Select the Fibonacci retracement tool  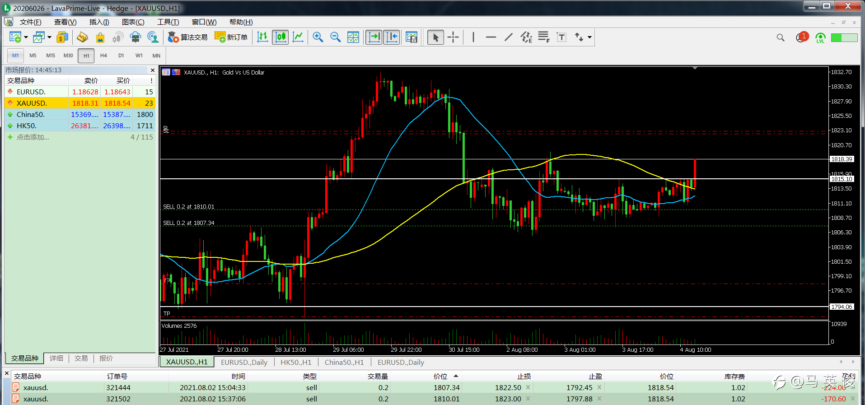pyautogui.click(x=544, y=37)
